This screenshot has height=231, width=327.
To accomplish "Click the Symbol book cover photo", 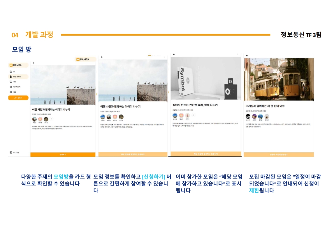I will click(x=206, y=78).
